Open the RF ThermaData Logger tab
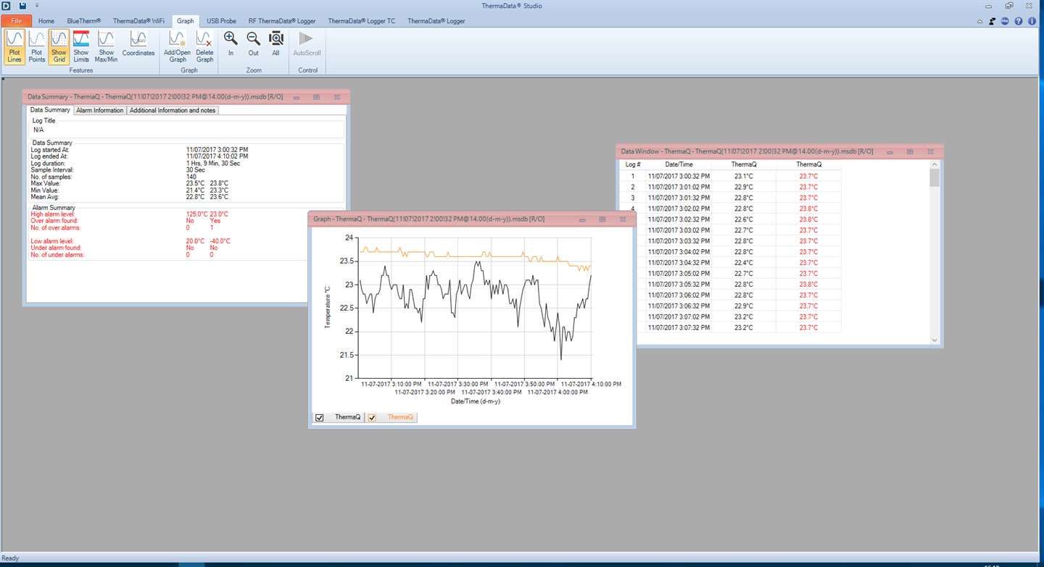1044x567 pixels. pyautogui.click(x=282, y=21)
